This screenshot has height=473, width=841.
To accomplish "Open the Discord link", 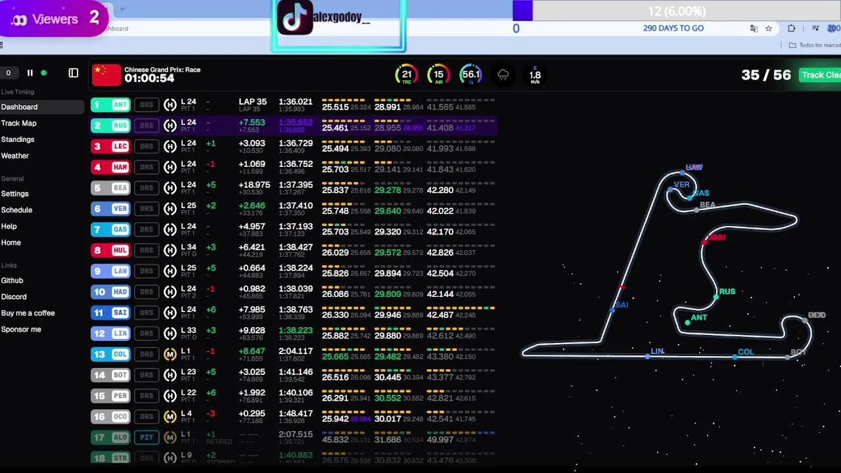I will (x=14, y=297).
